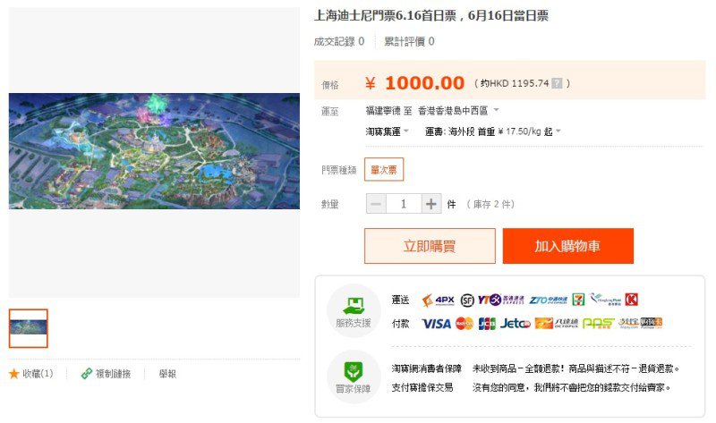Select the 單次票 ticket type option

(384, 170)
